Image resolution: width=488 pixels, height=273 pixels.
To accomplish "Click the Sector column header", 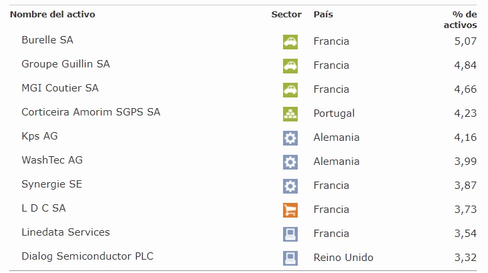I will [x=286, y=14].
